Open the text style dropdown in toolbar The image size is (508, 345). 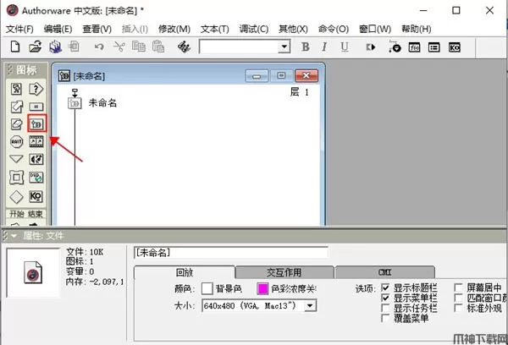284,47
